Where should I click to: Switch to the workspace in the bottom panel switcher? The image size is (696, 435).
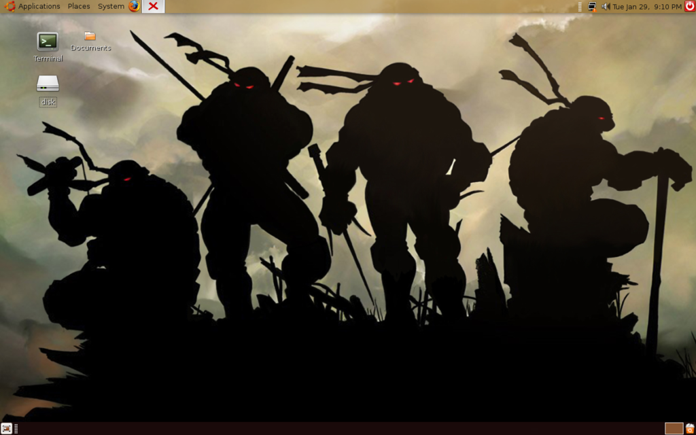click(674, 428)
